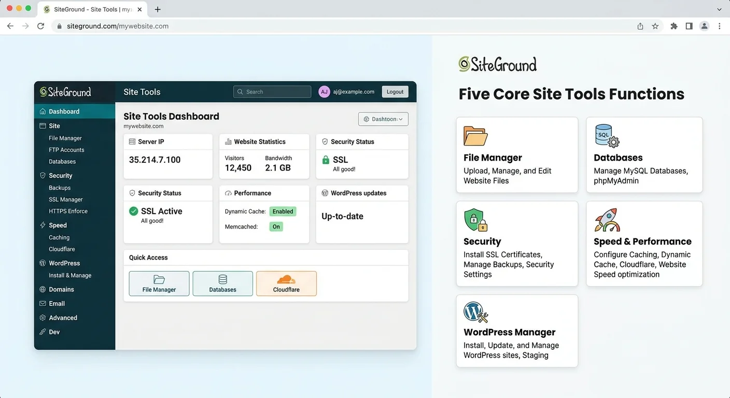Toggle Memcached On switch
This screenshot has width=730, height=398.
point(276,226)
